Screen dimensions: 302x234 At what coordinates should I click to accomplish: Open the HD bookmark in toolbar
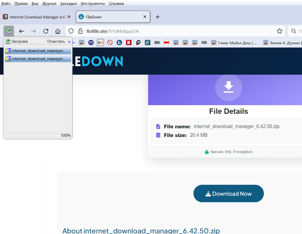pyautogui.click(x=204, y=43)
